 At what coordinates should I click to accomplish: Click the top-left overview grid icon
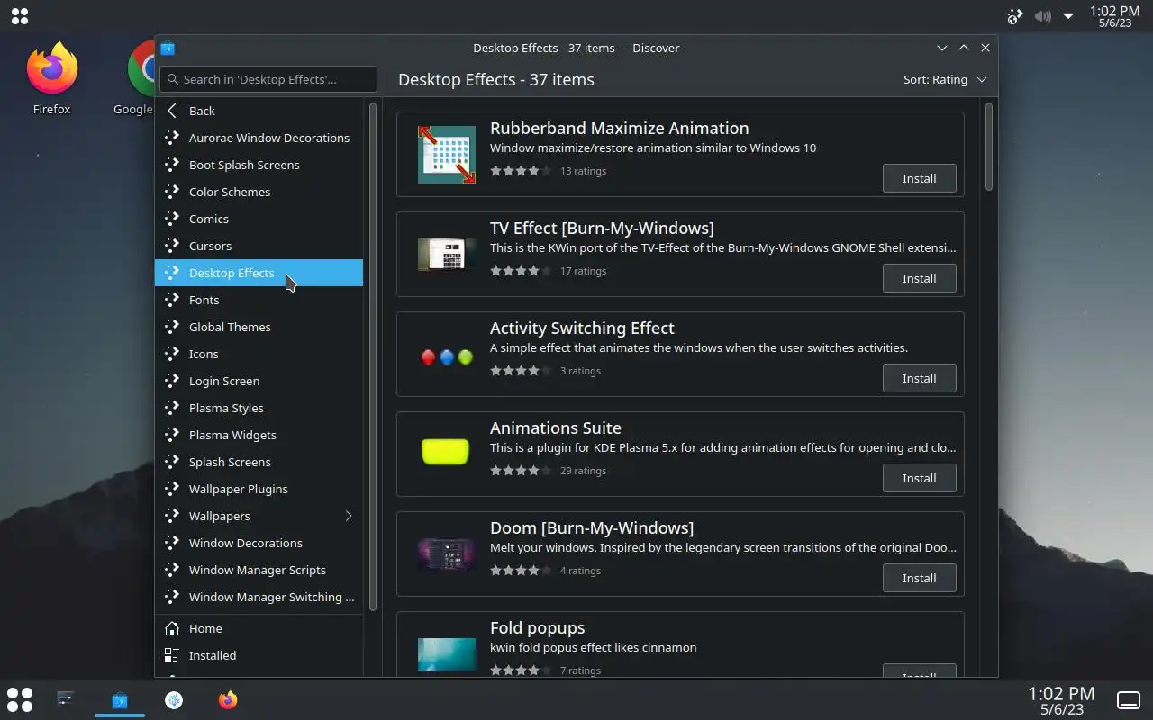click(19, 16)
